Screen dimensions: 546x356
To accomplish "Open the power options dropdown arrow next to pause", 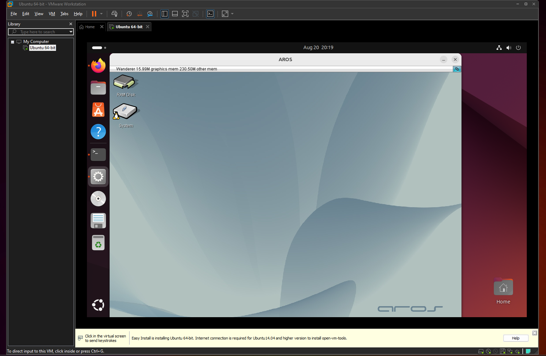I will tap(101, 14).
